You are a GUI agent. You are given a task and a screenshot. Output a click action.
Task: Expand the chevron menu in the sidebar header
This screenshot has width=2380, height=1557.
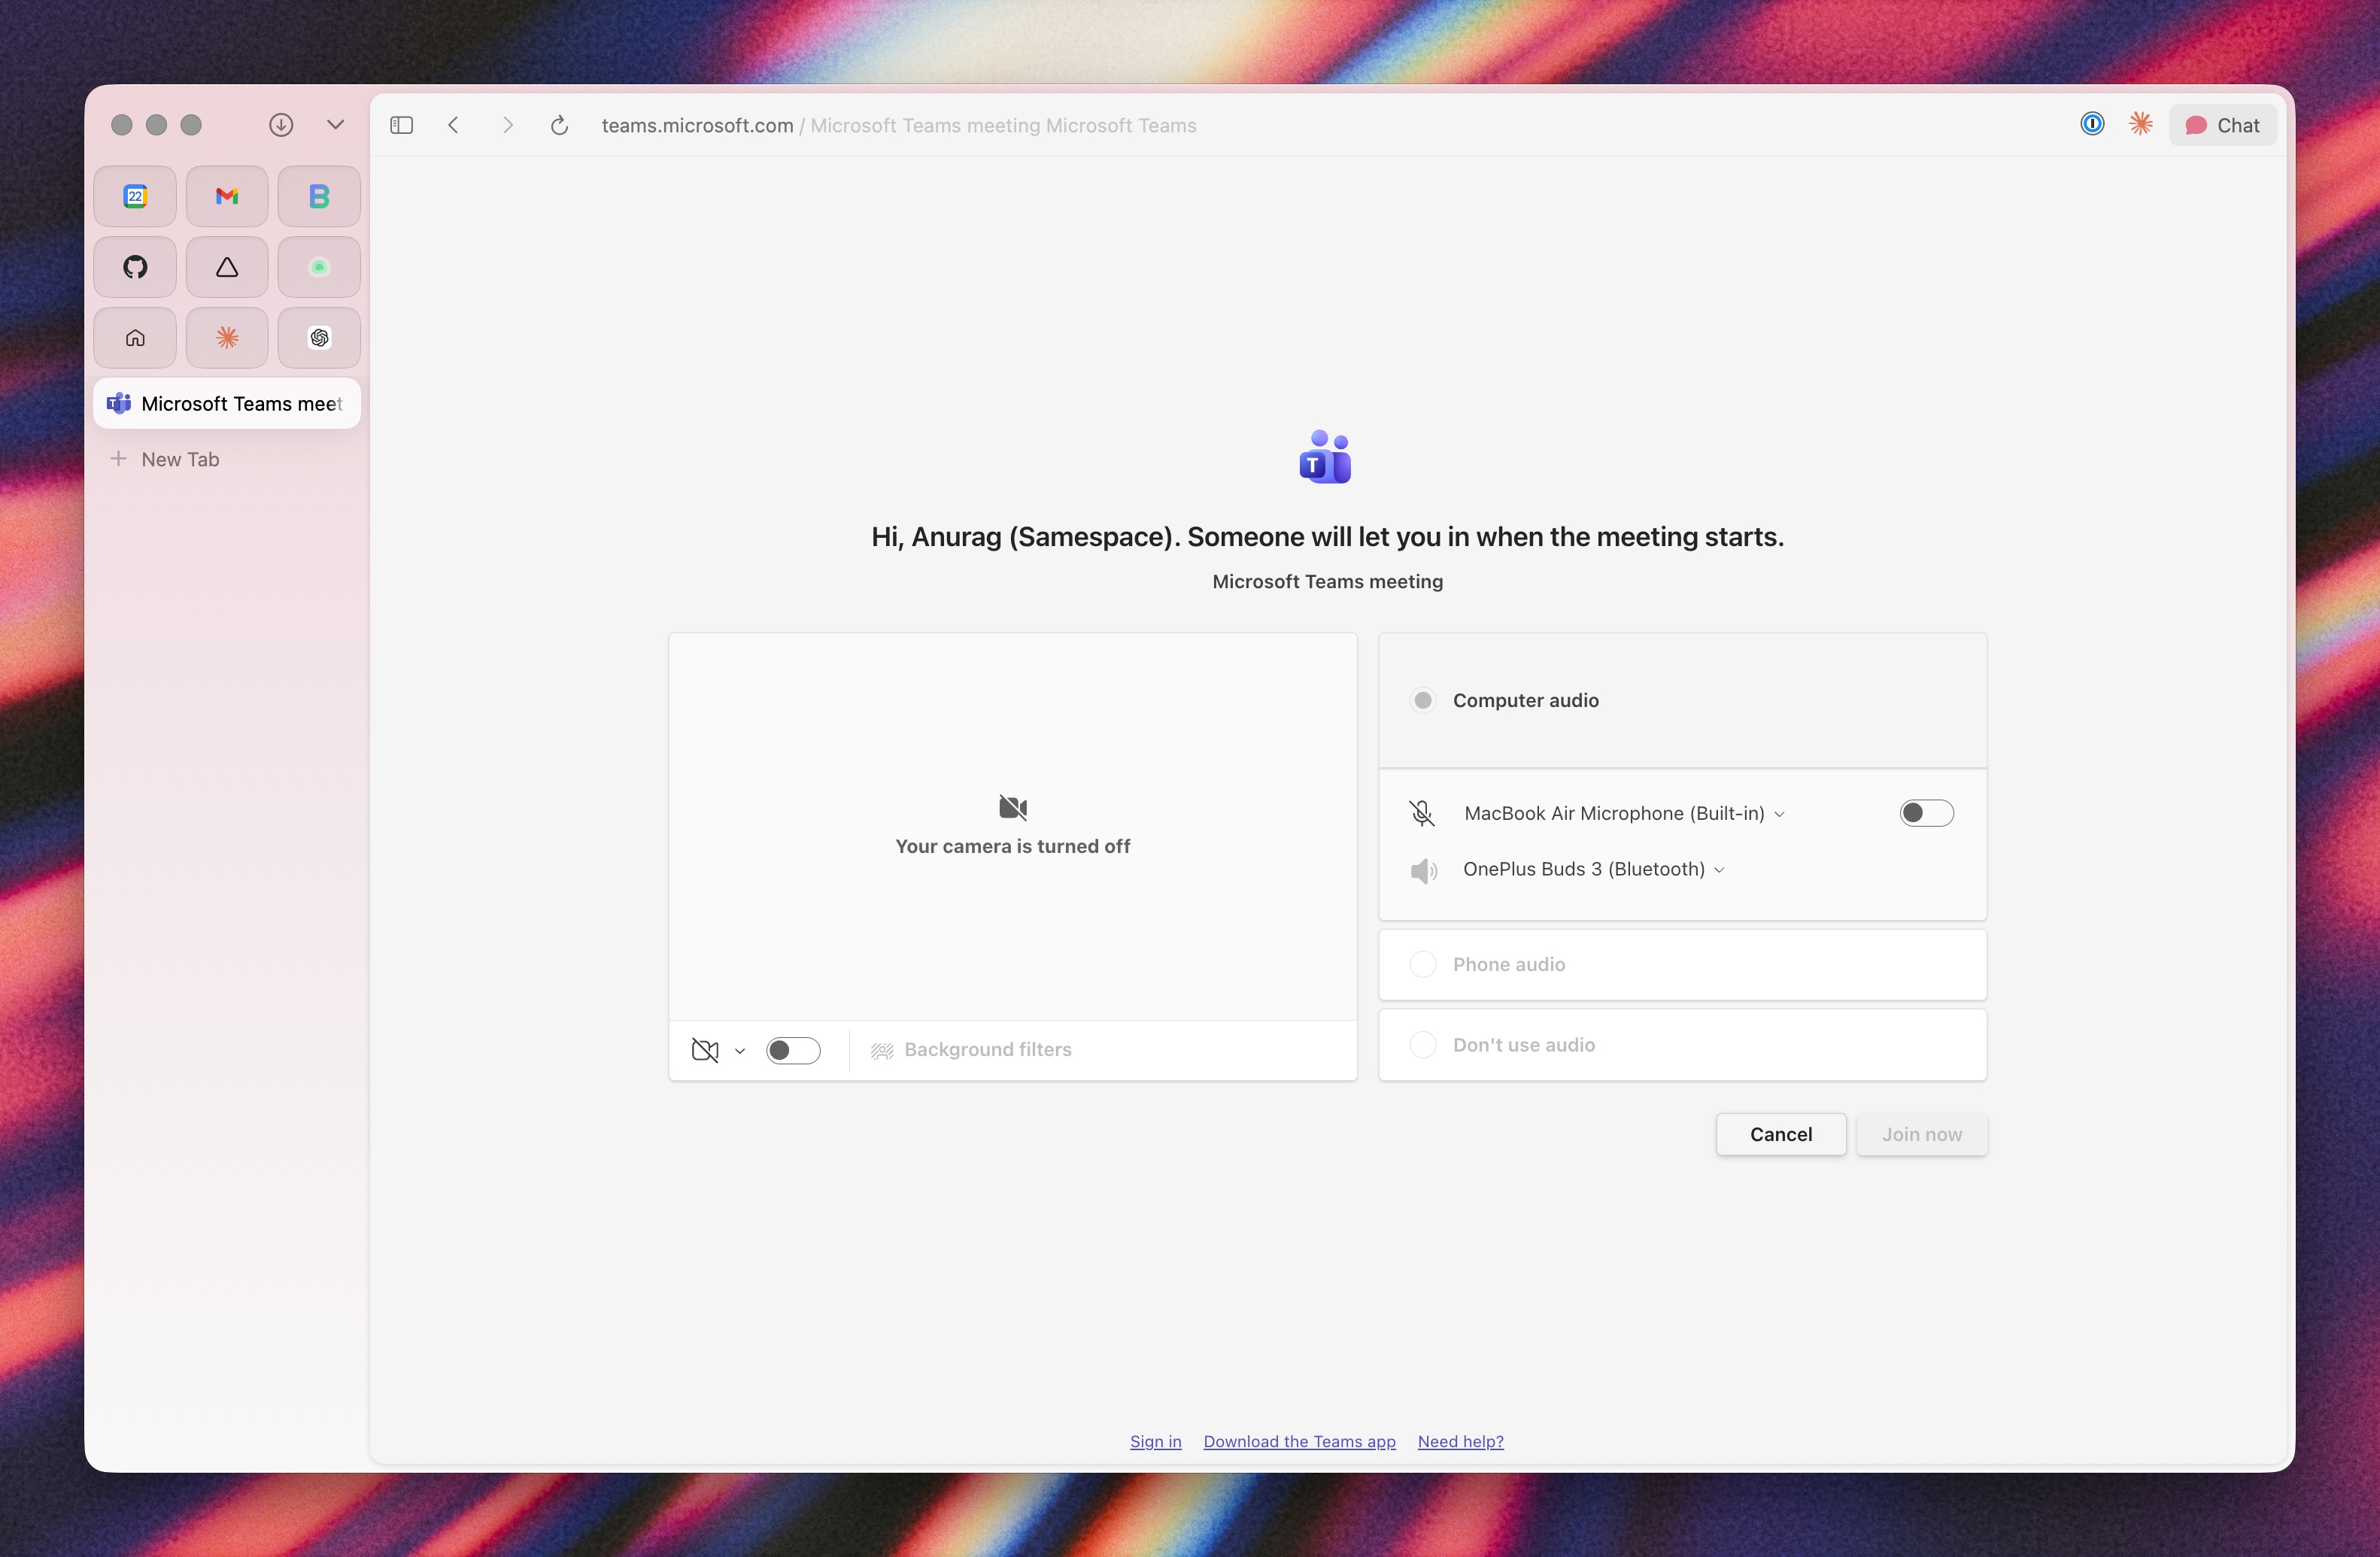click(336, 124)
